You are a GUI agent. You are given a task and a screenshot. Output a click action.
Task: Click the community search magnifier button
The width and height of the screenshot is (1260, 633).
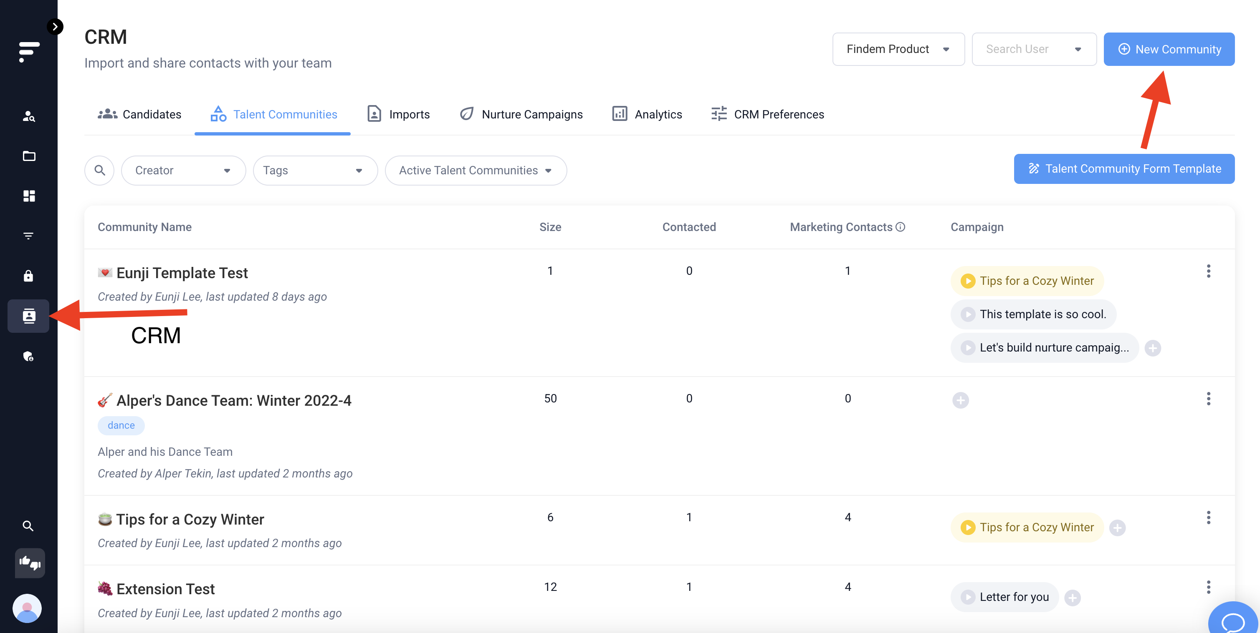[99, 171]
